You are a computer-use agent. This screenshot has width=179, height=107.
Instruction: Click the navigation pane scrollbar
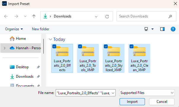click(x=43, y=46)
